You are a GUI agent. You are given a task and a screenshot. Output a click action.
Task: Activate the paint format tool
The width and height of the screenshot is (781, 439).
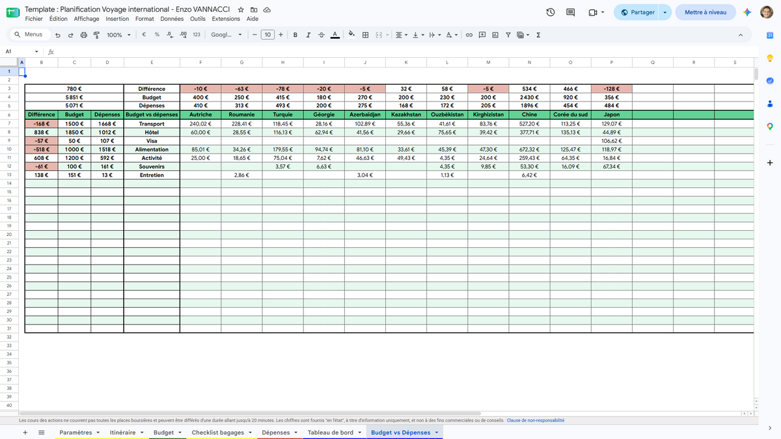(x=96, y=35)
